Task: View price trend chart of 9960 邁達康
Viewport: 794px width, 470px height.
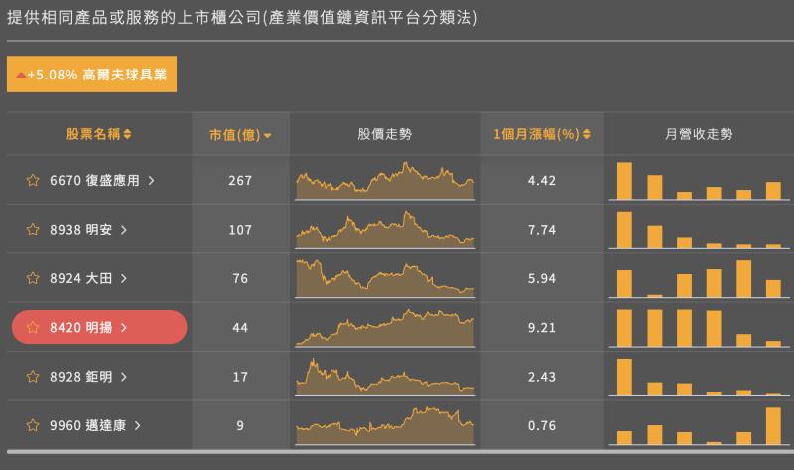Action: click(385, 426)
